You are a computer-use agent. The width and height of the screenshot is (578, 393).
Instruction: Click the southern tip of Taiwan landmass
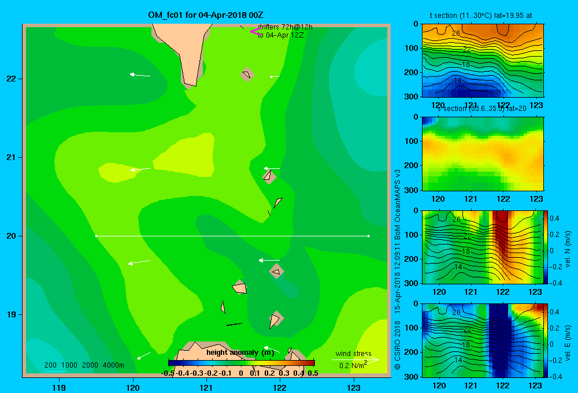click(191, 83)
